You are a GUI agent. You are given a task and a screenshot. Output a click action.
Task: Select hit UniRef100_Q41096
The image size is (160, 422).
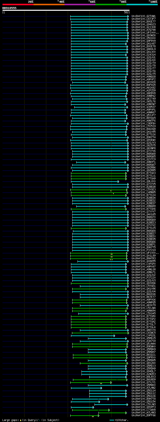[143, 289]
